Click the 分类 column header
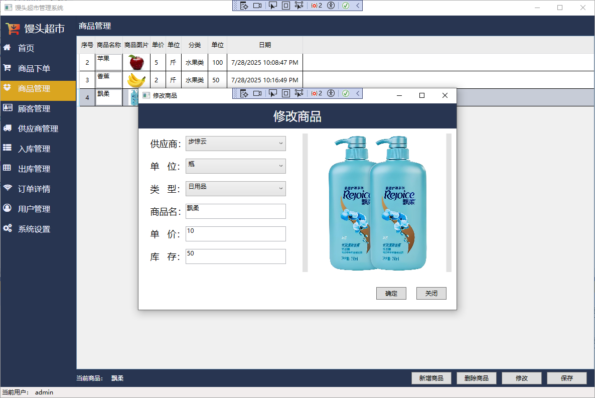Viewport: 595px width, 398px height. tap(195, 45)
